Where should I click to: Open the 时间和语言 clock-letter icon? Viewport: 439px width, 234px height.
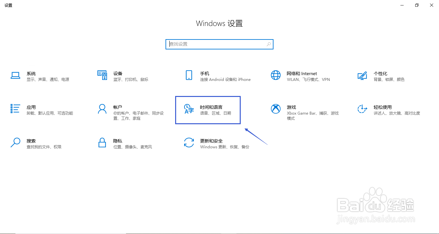coord(189,109)
